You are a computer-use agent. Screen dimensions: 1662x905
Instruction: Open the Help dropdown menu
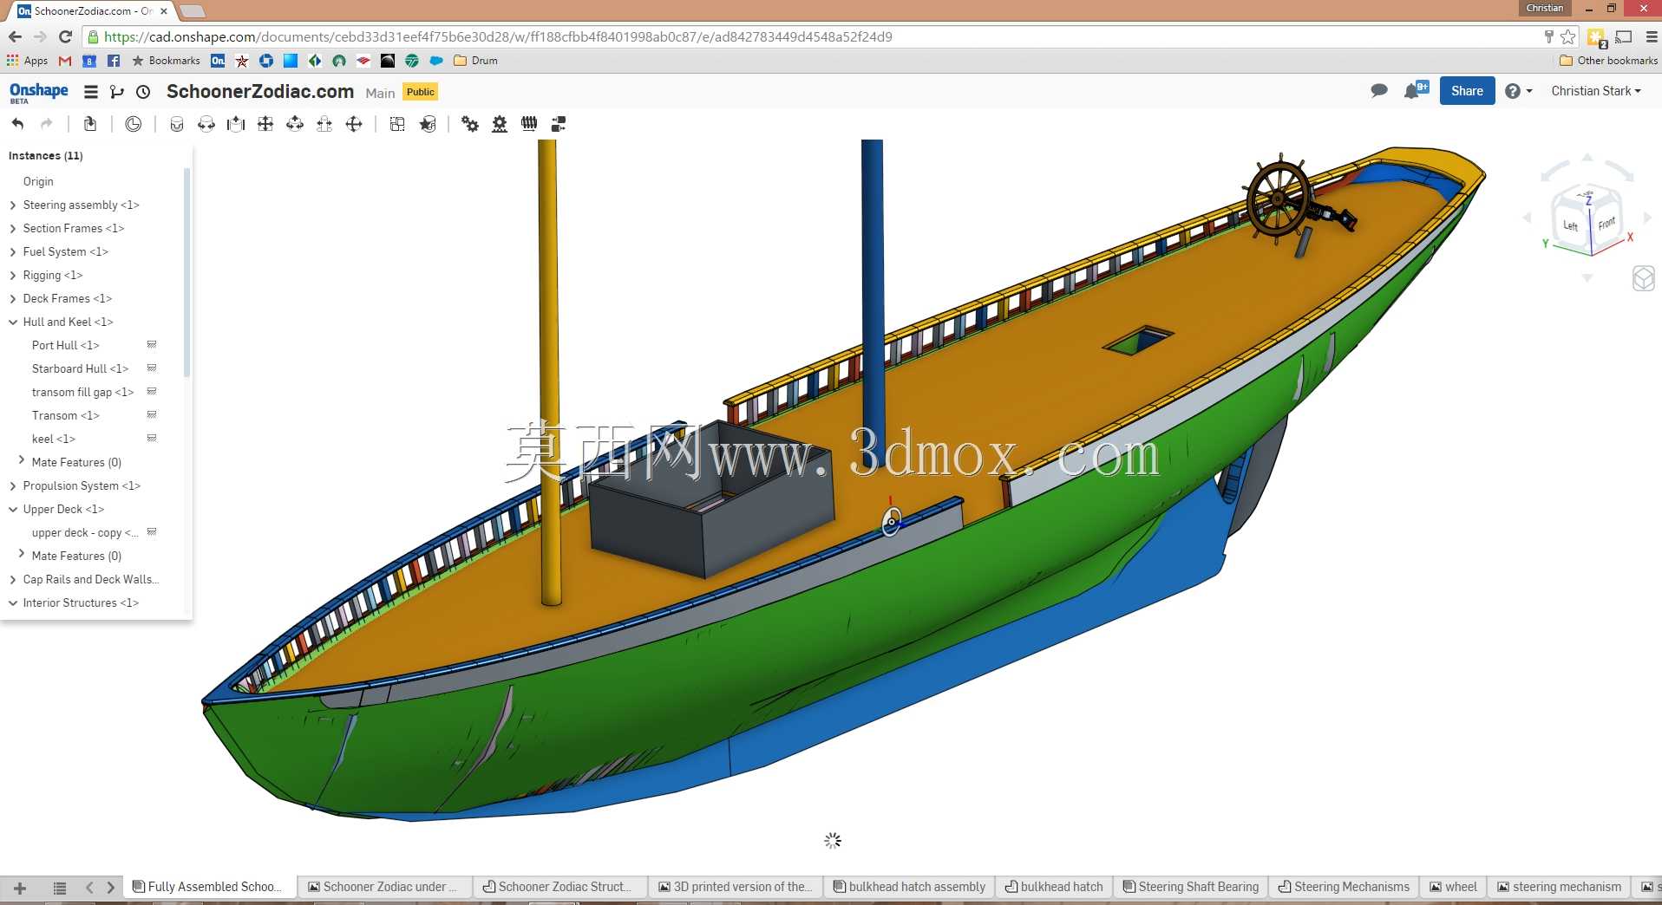[x=1518, y=91]
